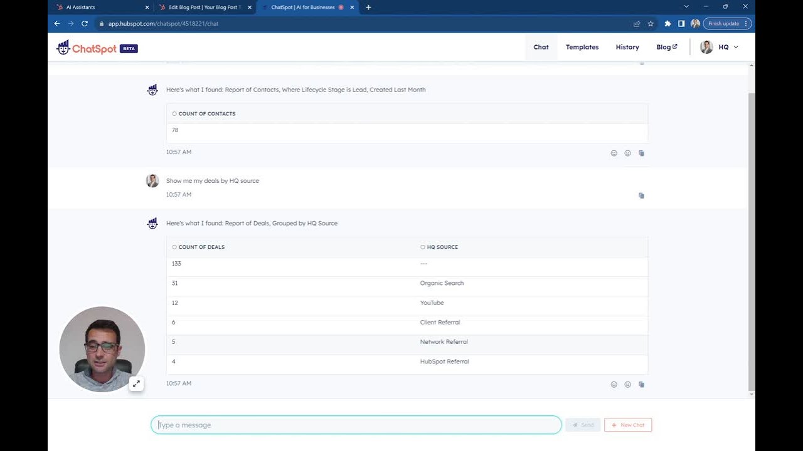Viewport: 803px width, 451px height.
Task: Click the Chrome profile avatar
Action: point(695,24)
